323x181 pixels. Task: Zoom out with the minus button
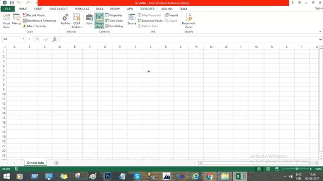tap(284, 169)
